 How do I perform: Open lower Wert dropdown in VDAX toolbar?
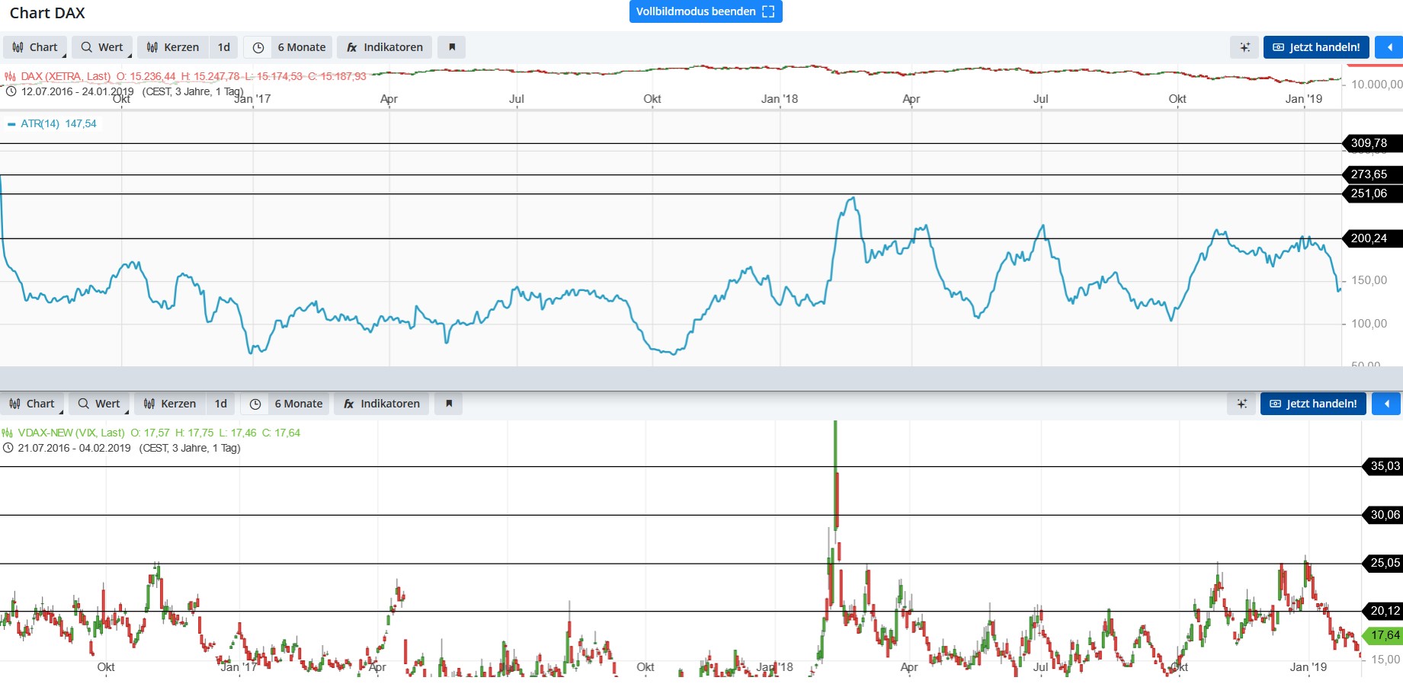(100, 404)
